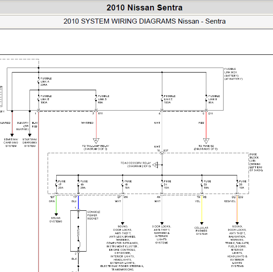Viewport: 273px width, 272px height.
Task: Click the 'Fusible Link D 60A' label
Action: (x=103, y=99)
